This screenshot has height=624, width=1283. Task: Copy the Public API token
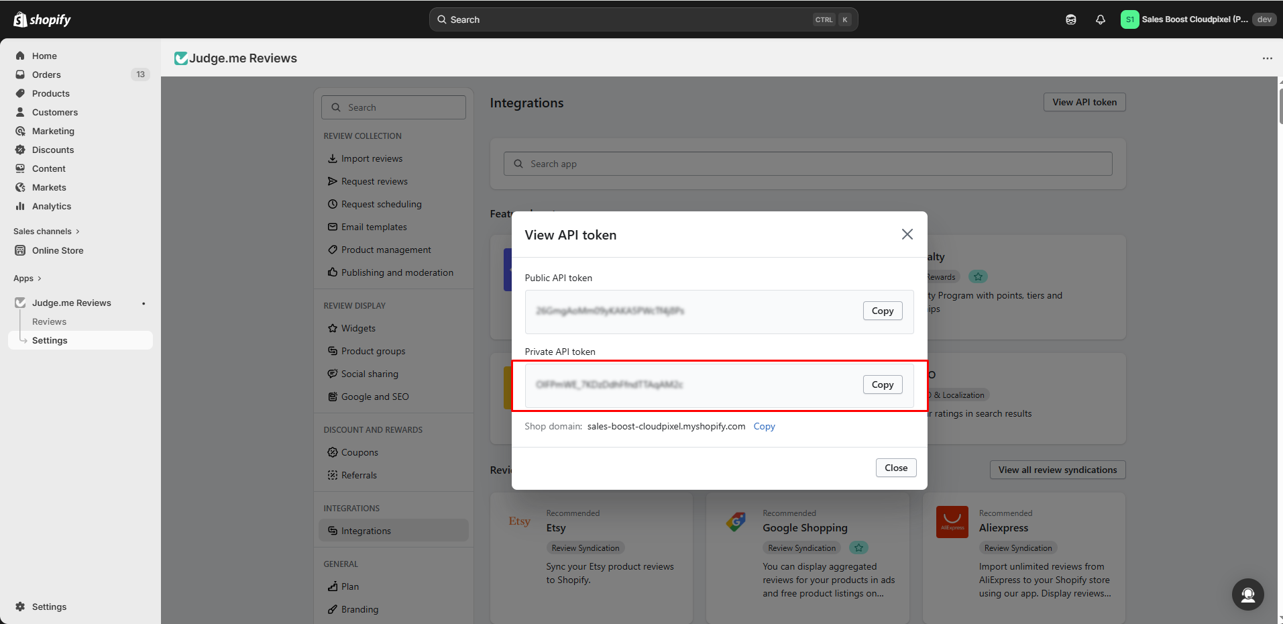pos(882,311)
